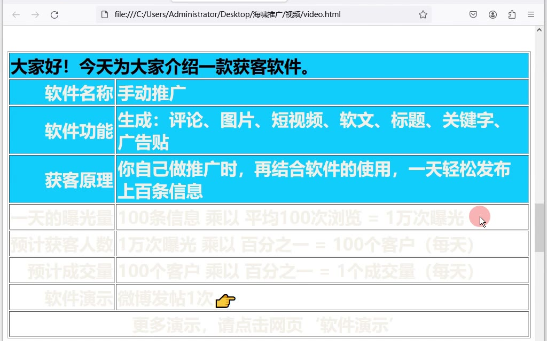Click the faded label 一天的曝光量
547x341 pixels.
pyautogui.click(x=62, y=218)
